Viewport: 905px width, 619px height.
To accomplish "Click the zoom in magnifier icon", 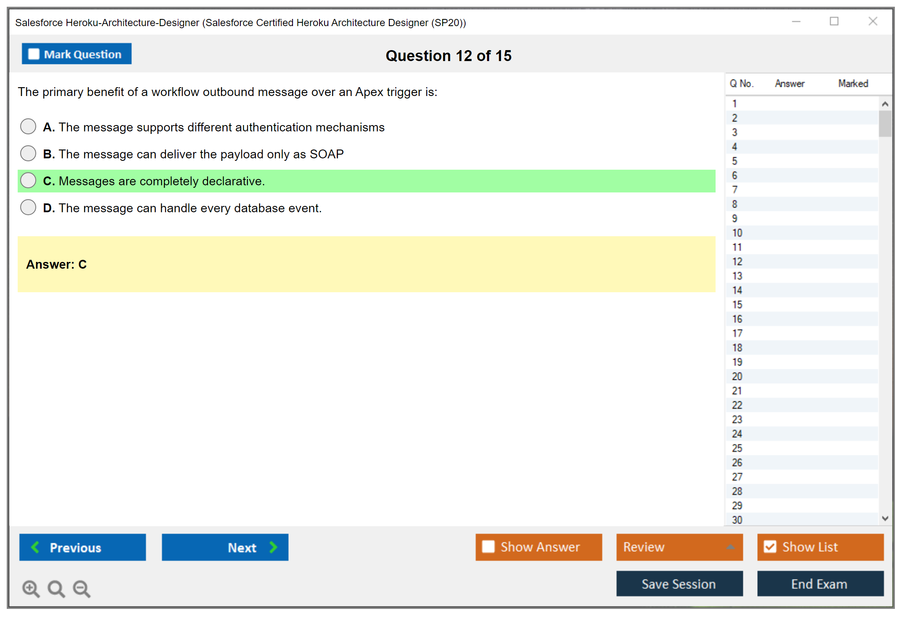I will pyautogui.click(x=31, y=588).
